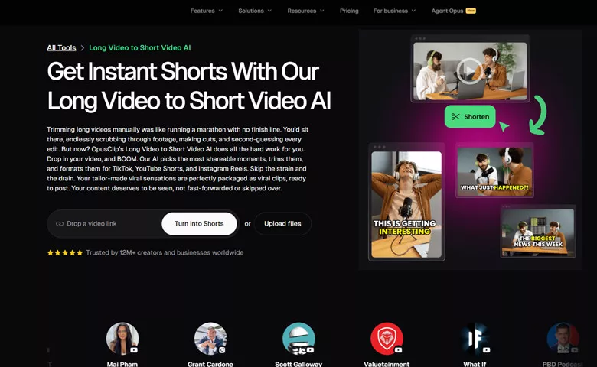Screen dimensions: 597x367
Task: Play the podcast video in the hero image
Action: pos(469,70)
